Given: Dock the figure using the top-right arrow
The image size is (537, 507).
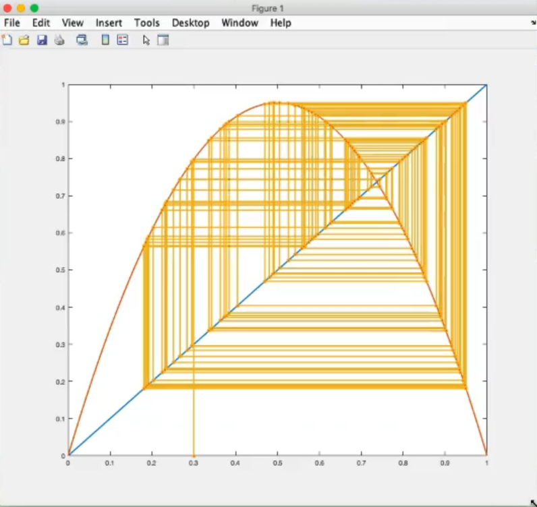Looking at the screenshot, I should click(533, 23).
